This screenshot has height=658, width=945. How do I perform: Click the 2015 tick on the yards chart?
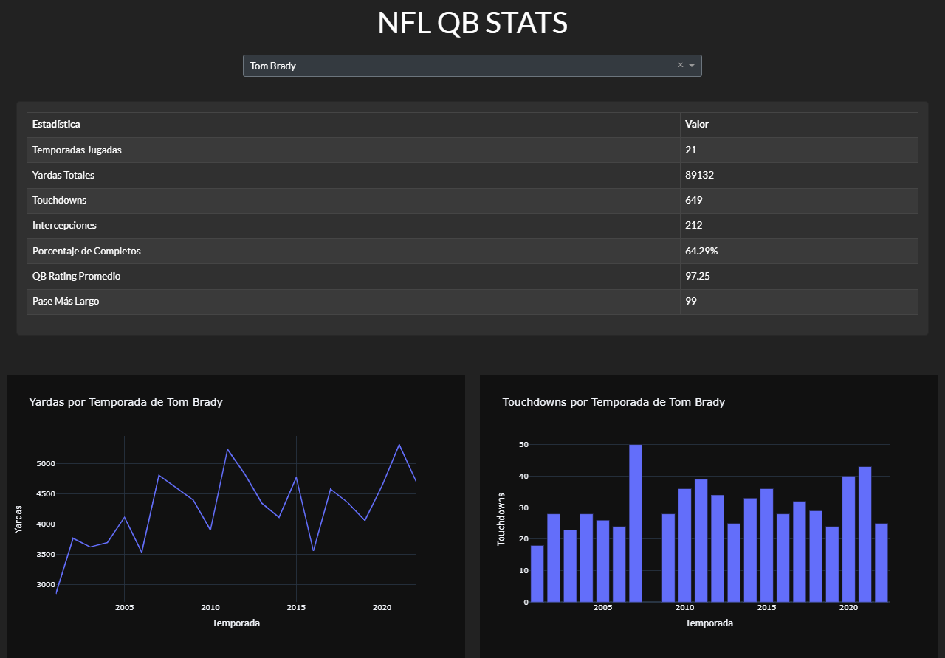(296, 607)
